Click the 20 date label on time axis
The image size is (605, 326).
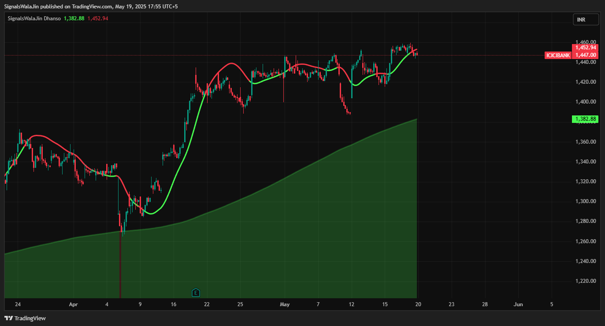(x=418, y=304)
